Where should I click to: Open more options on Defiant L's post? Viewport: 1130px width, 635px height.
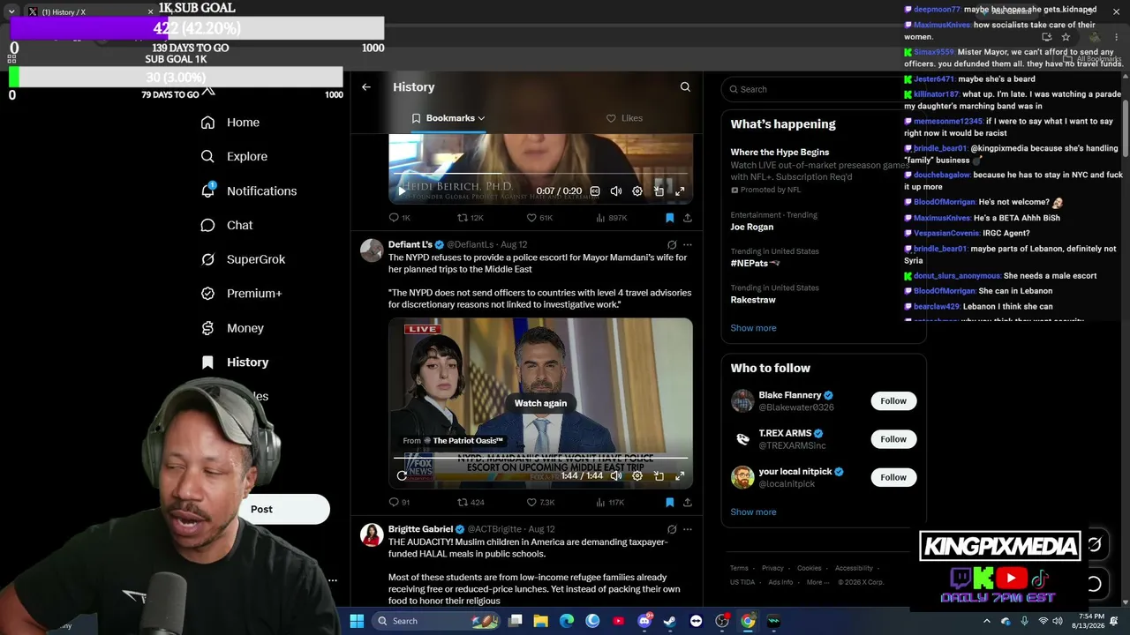pos(688,244)
